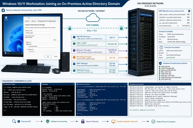
Task: Click the green shield beside Validate Connectivity
Action: (48, 121)
